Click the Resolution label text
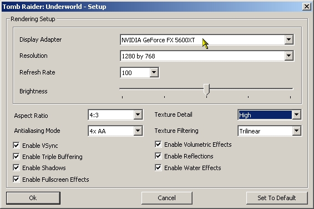Screen dimensions: 314x209 (33, 56)
